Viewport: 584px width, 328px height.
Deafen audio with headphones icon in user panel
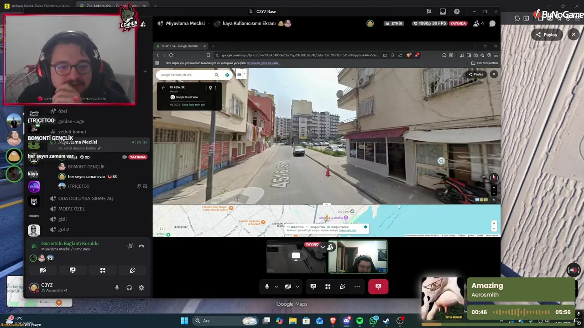pyautogui.click(x=129, y=287)
